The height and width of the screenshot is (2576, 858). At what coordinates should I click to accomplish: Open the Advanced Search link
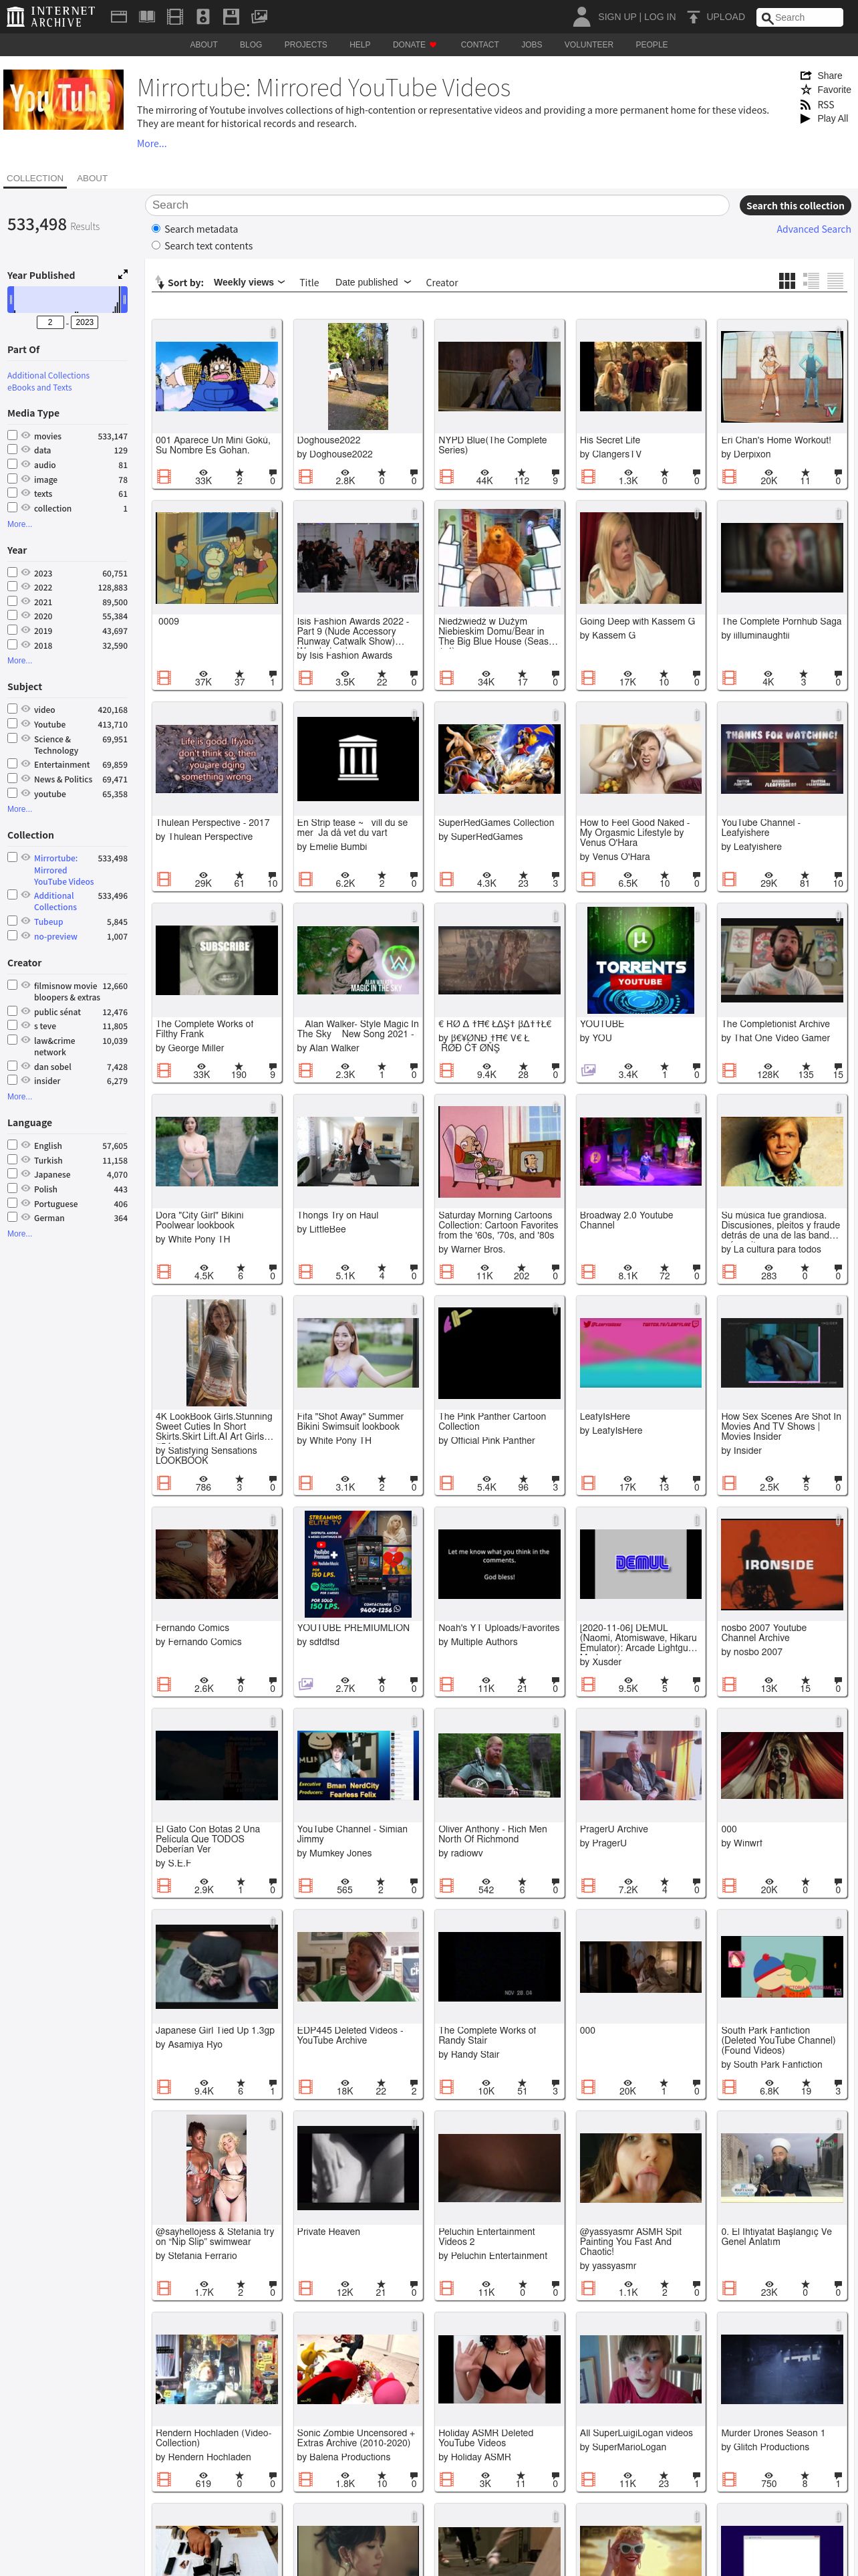click(x=813, y=229)
